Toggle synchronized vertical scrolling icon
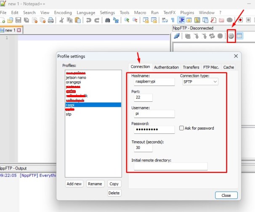The height and width of the screenshot is (212, 255). [x=146, y=20]
